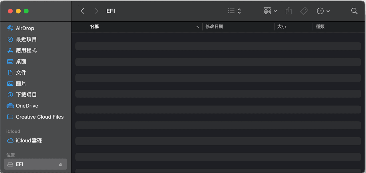Screen dimensions: 366x173
Task: Click the Tags button in the toolbar
Action: click(x=304, y=11)
